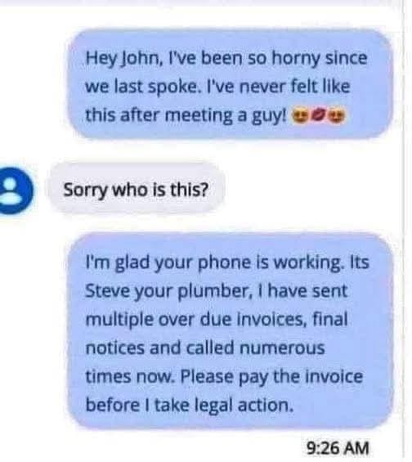The width and height of the screenshot is (412, 462).
Task: Click "before I take" in final line
Action: (x=137, y=405)
